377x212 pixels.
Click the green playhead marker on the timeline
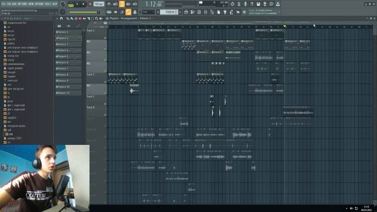point(285,26)
